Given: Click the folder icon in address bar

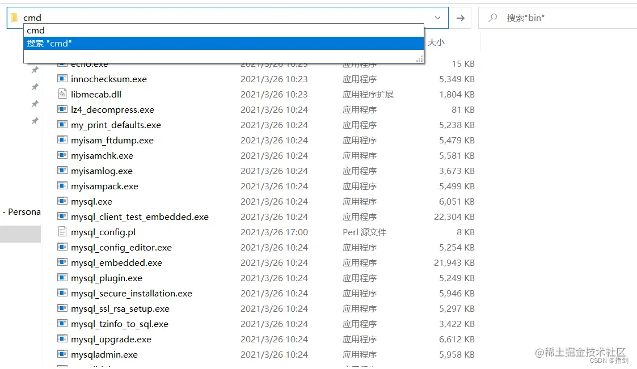Looking at the screenshot, I should [15, 18].
